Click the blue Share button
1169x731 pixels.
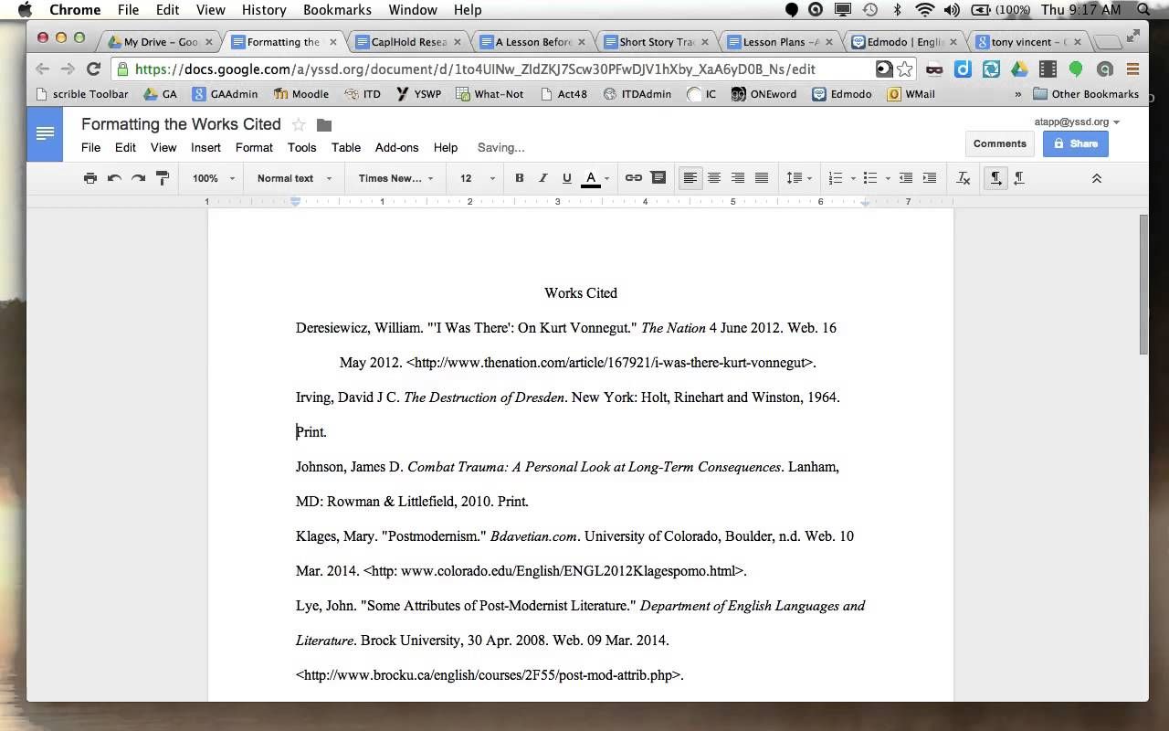1075,143
